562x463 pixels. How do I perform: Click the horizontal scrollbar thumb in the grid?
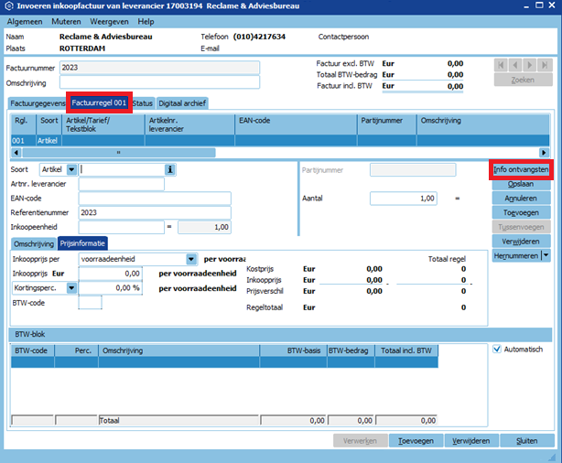(x=119, y=152)
